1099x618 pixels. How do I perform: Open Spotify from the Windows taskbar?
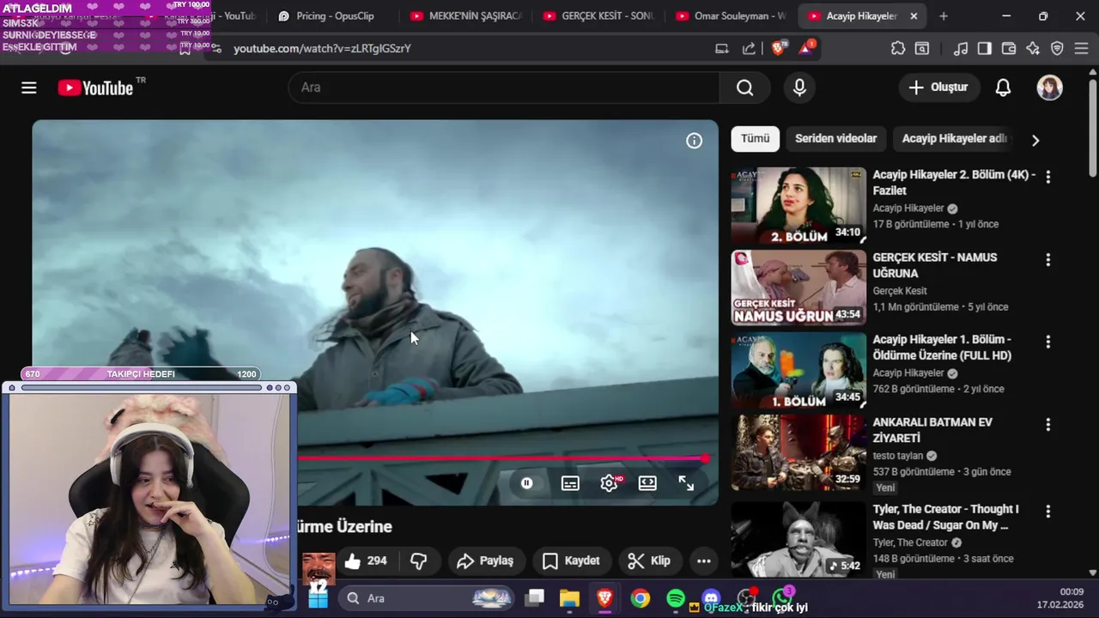[676, 598]
